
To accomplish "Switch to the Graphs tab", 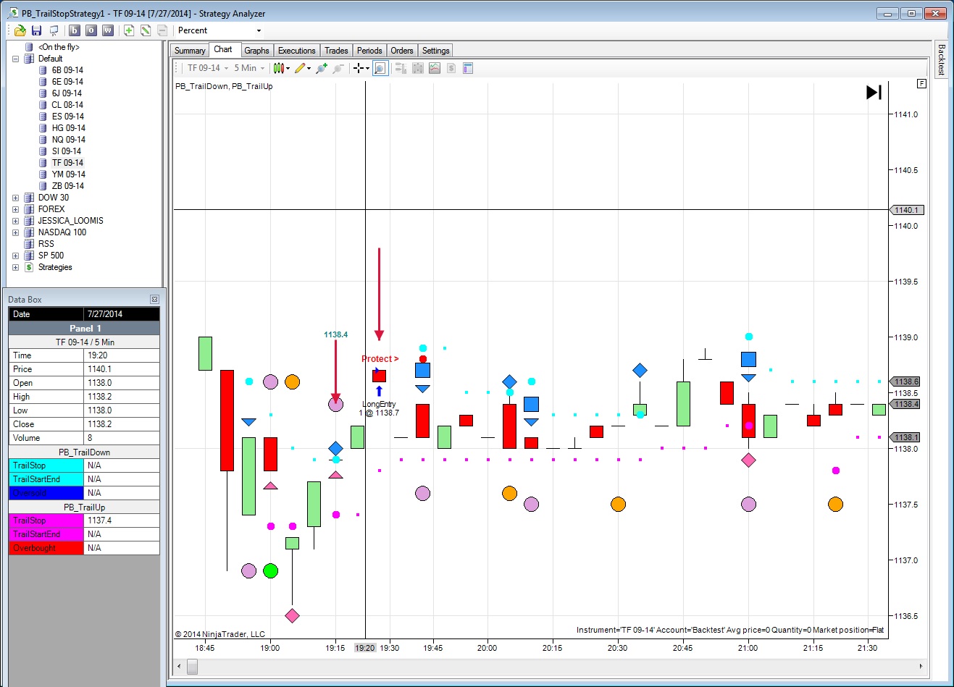I will click(x=256, y=51).
